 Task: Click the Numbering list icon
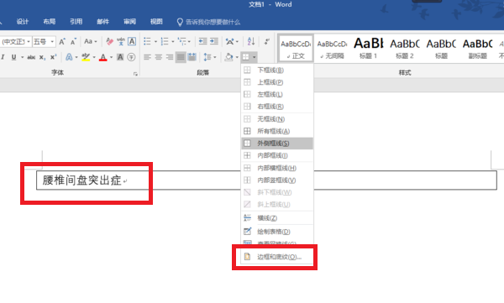coord(165,41)
